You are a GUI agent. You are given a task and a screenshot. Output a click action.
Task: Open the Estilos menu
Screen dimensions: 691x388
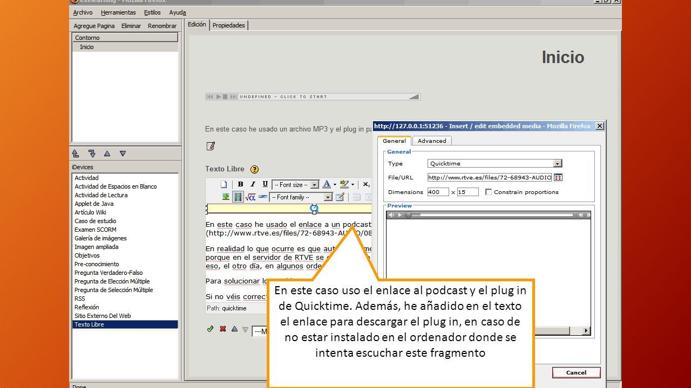(152, 12)
